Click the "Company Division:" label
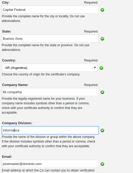Screen dimensions: 133x173 (17, 123)
